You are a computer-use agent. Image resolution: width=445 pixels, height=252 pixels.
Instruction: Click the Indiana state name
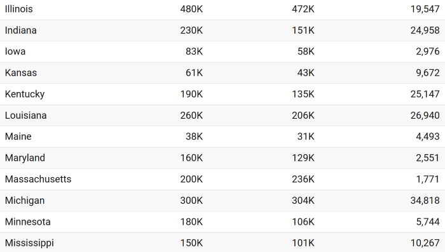tap(21, 30)
